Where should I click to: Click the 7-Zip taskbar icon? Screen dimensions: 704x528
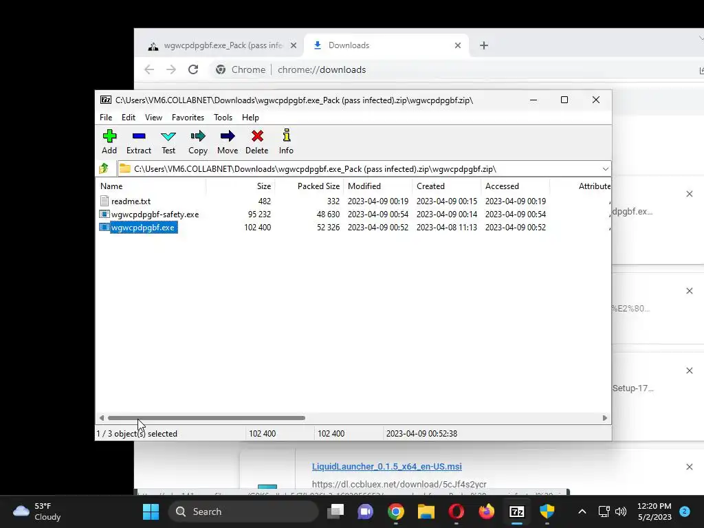pos(517,511)
